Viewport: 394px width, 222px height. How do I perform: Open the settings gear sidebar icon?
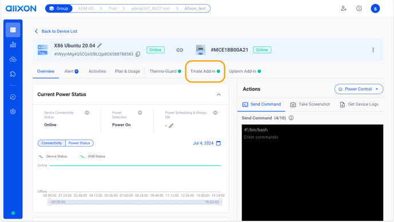coord(13,111)
